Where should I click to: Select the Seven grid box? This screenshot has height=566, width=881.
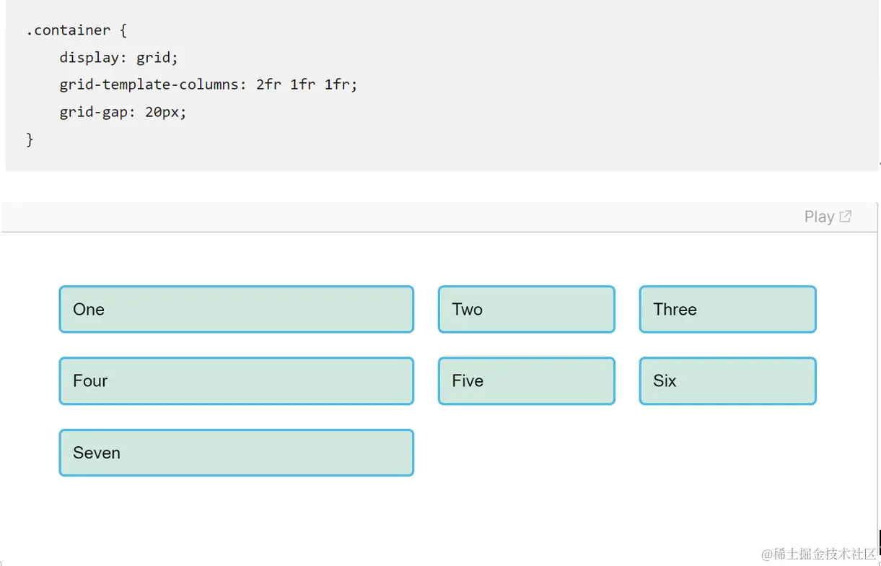[x=236, y=453]
